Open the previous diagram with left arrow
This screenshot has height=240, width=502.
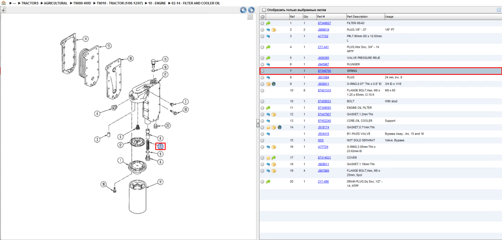click(243, 10)
